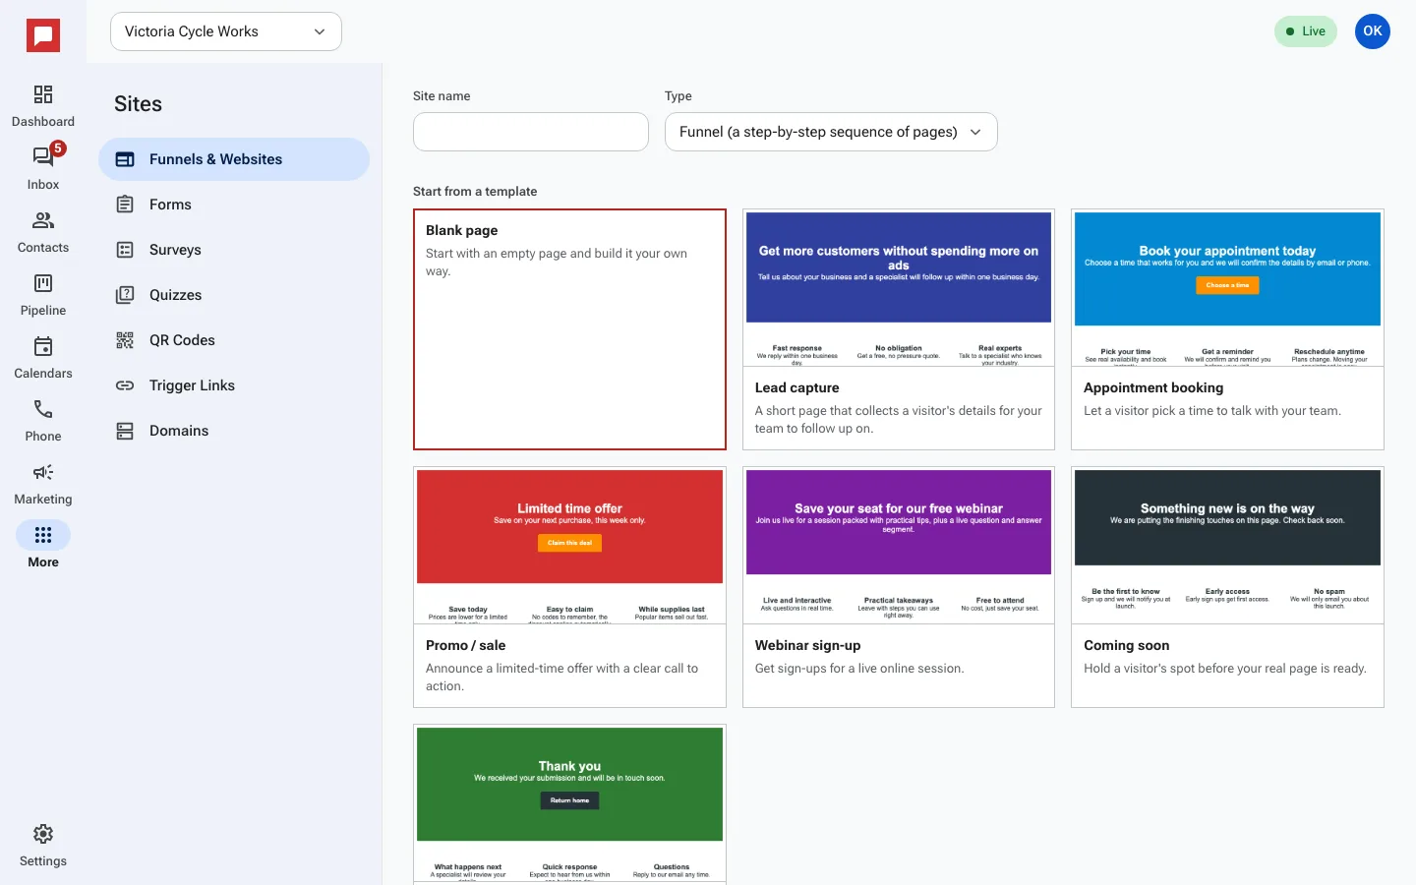
Task: Open Calendars icon
Action: pyautogui.click(x=43, y=346)
